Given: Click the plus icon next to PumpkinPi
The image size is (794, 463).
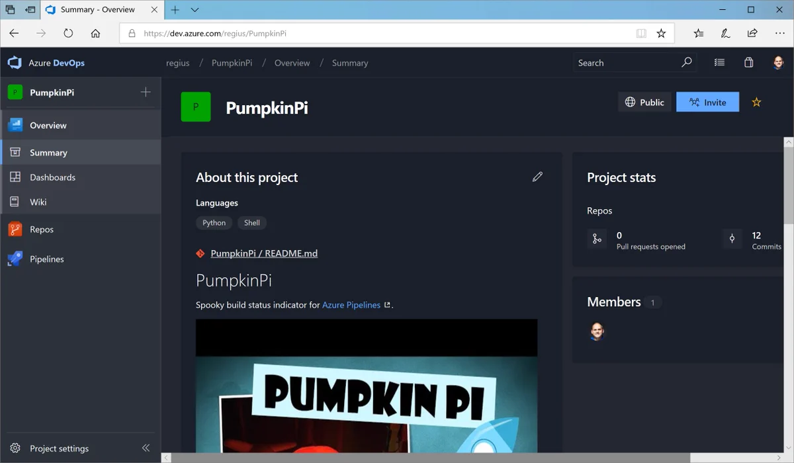Looking at the screenshot, I should tap(146, 92).
